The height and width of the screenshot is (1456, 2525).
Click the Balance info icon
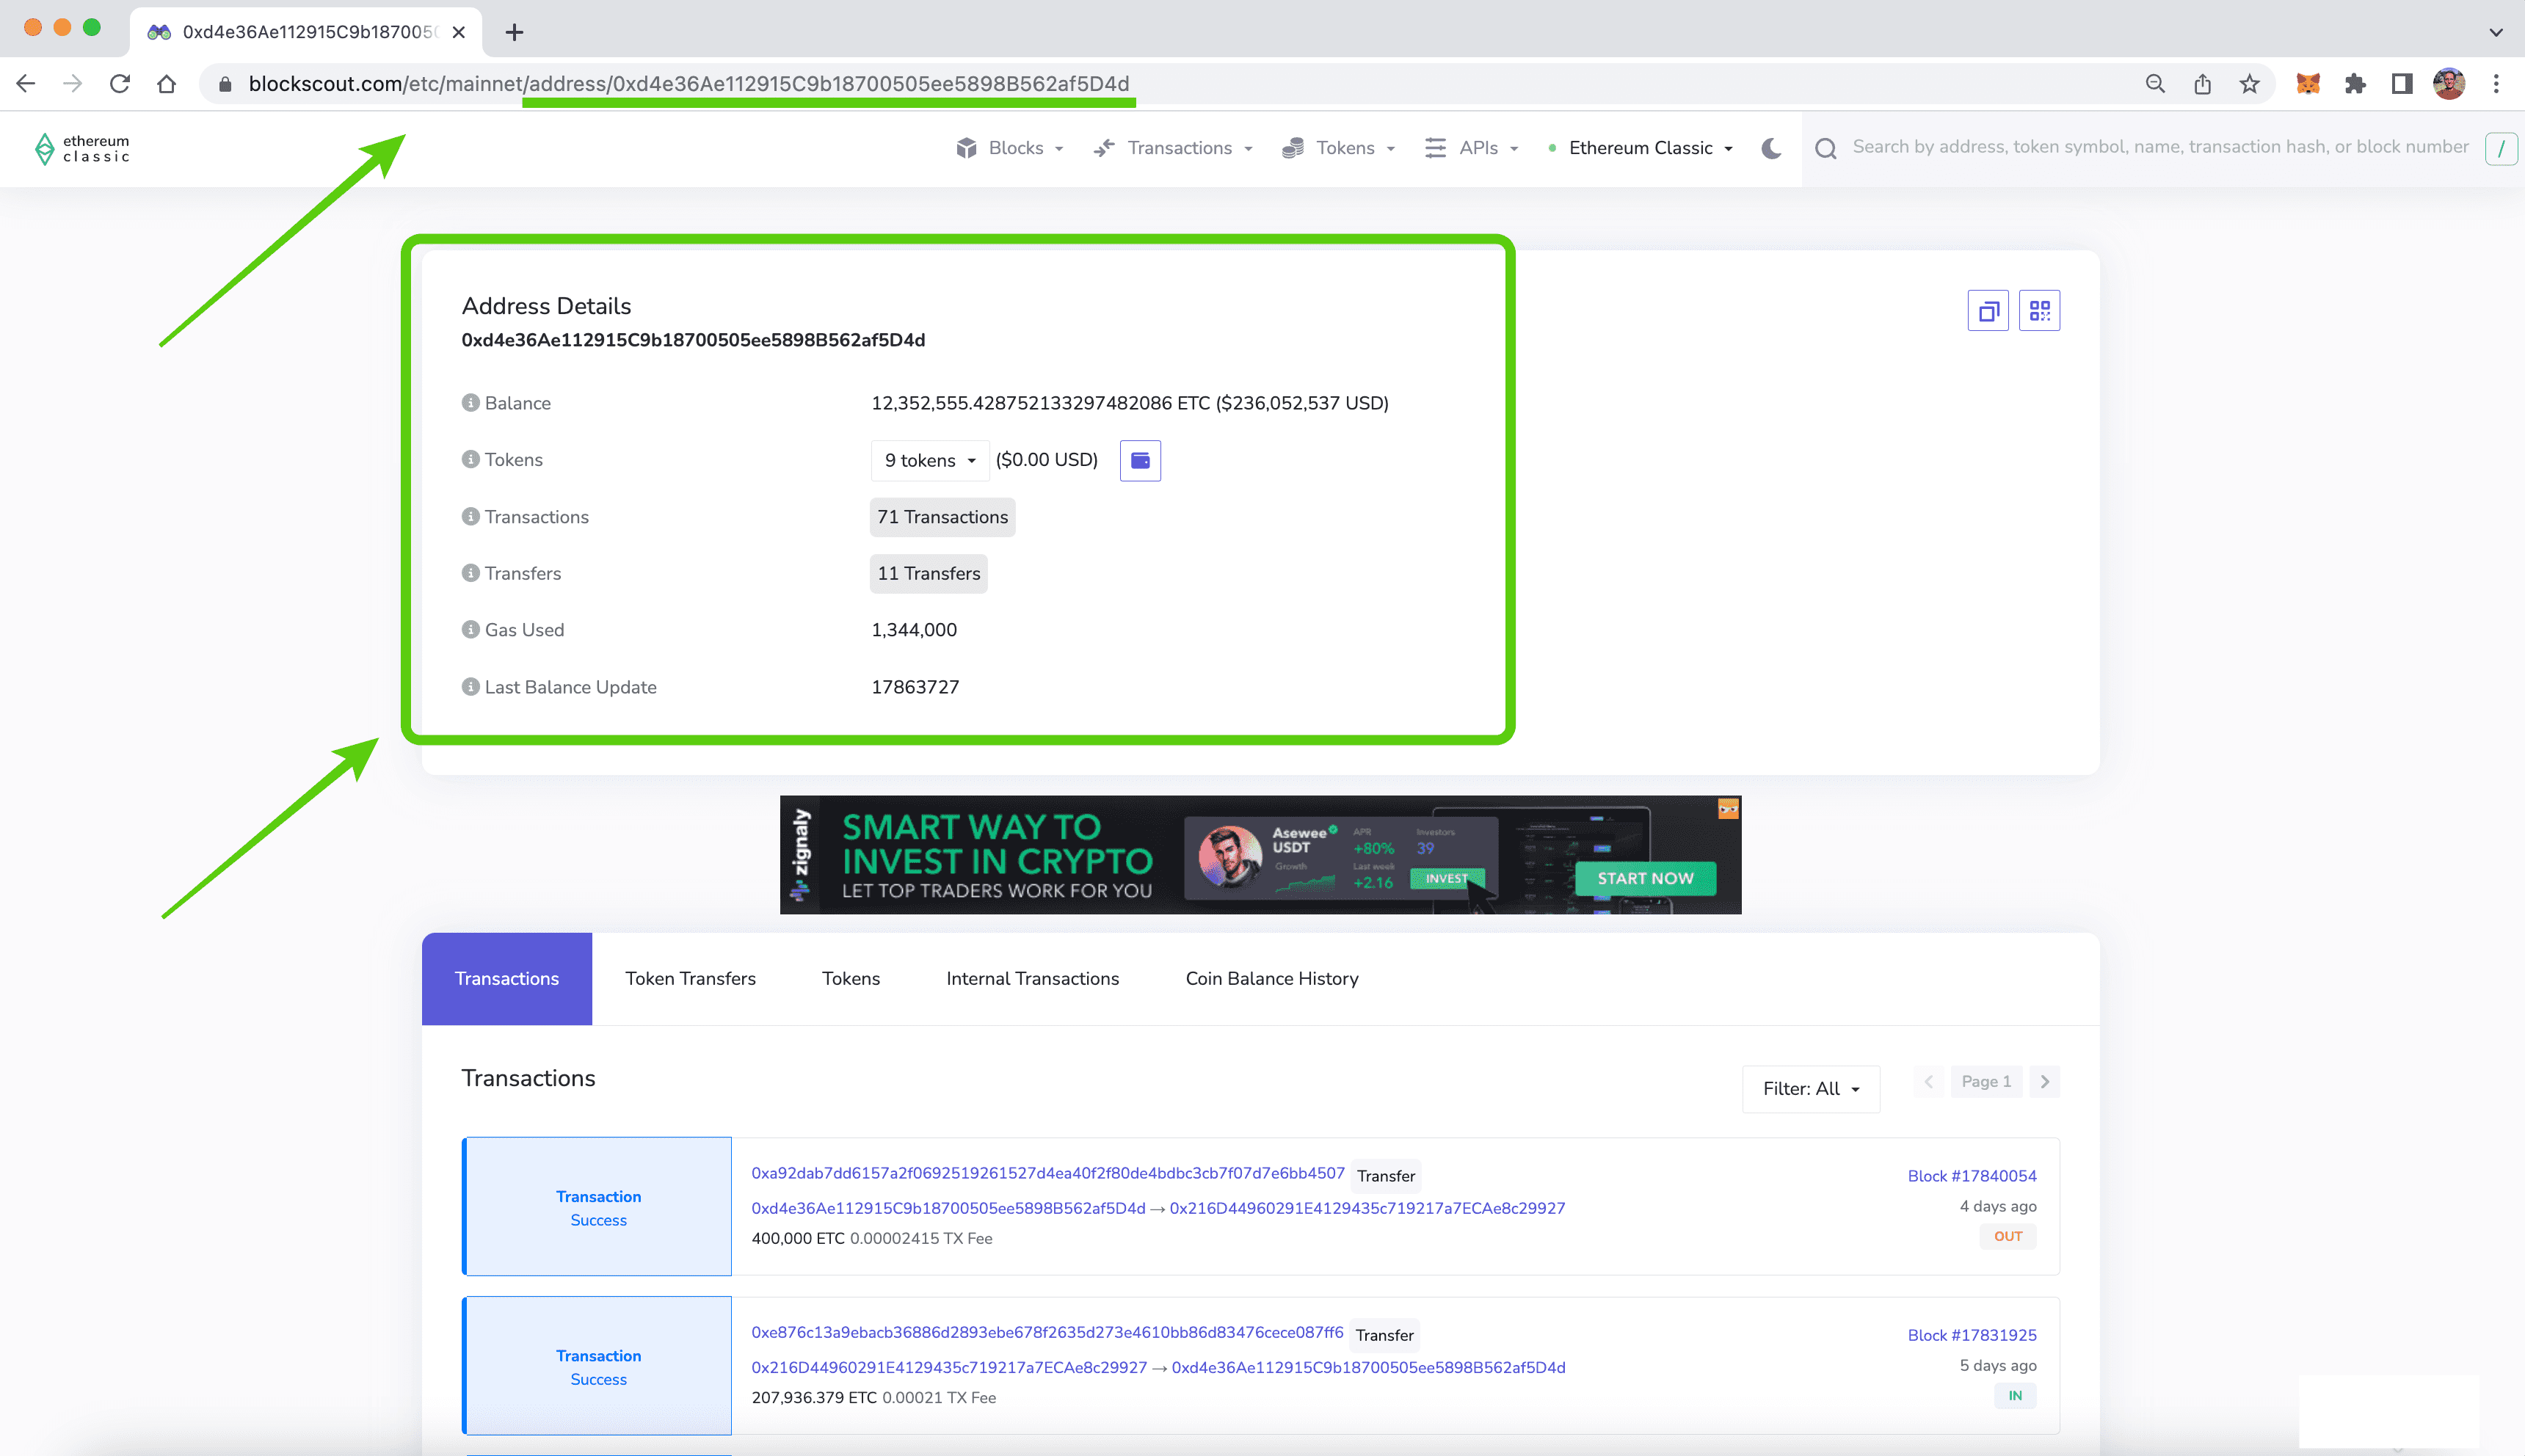470,403
